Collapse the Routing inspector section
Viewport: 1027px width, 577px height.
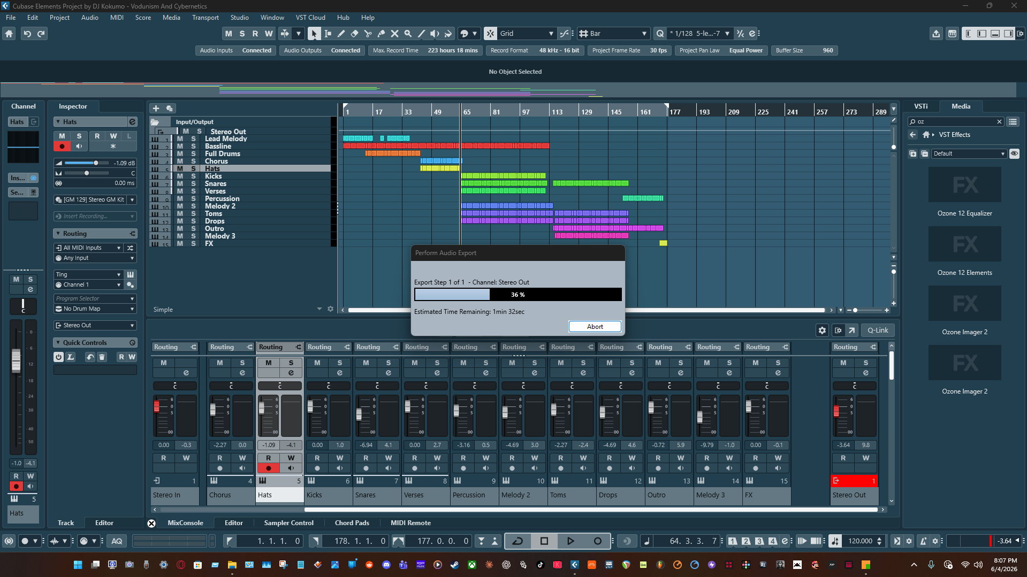click(x=58, y=234)
